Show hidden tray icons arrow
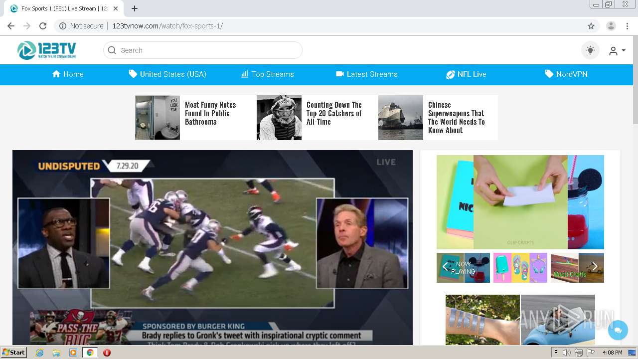The height and width of the screenshot is (359, 638). point(556,353)
